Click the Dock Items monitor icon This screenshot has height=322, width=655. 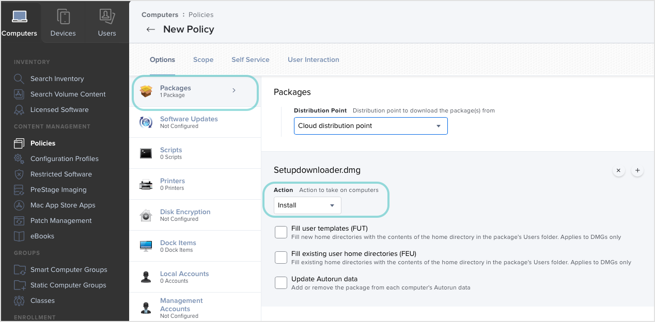click(146, 246)
